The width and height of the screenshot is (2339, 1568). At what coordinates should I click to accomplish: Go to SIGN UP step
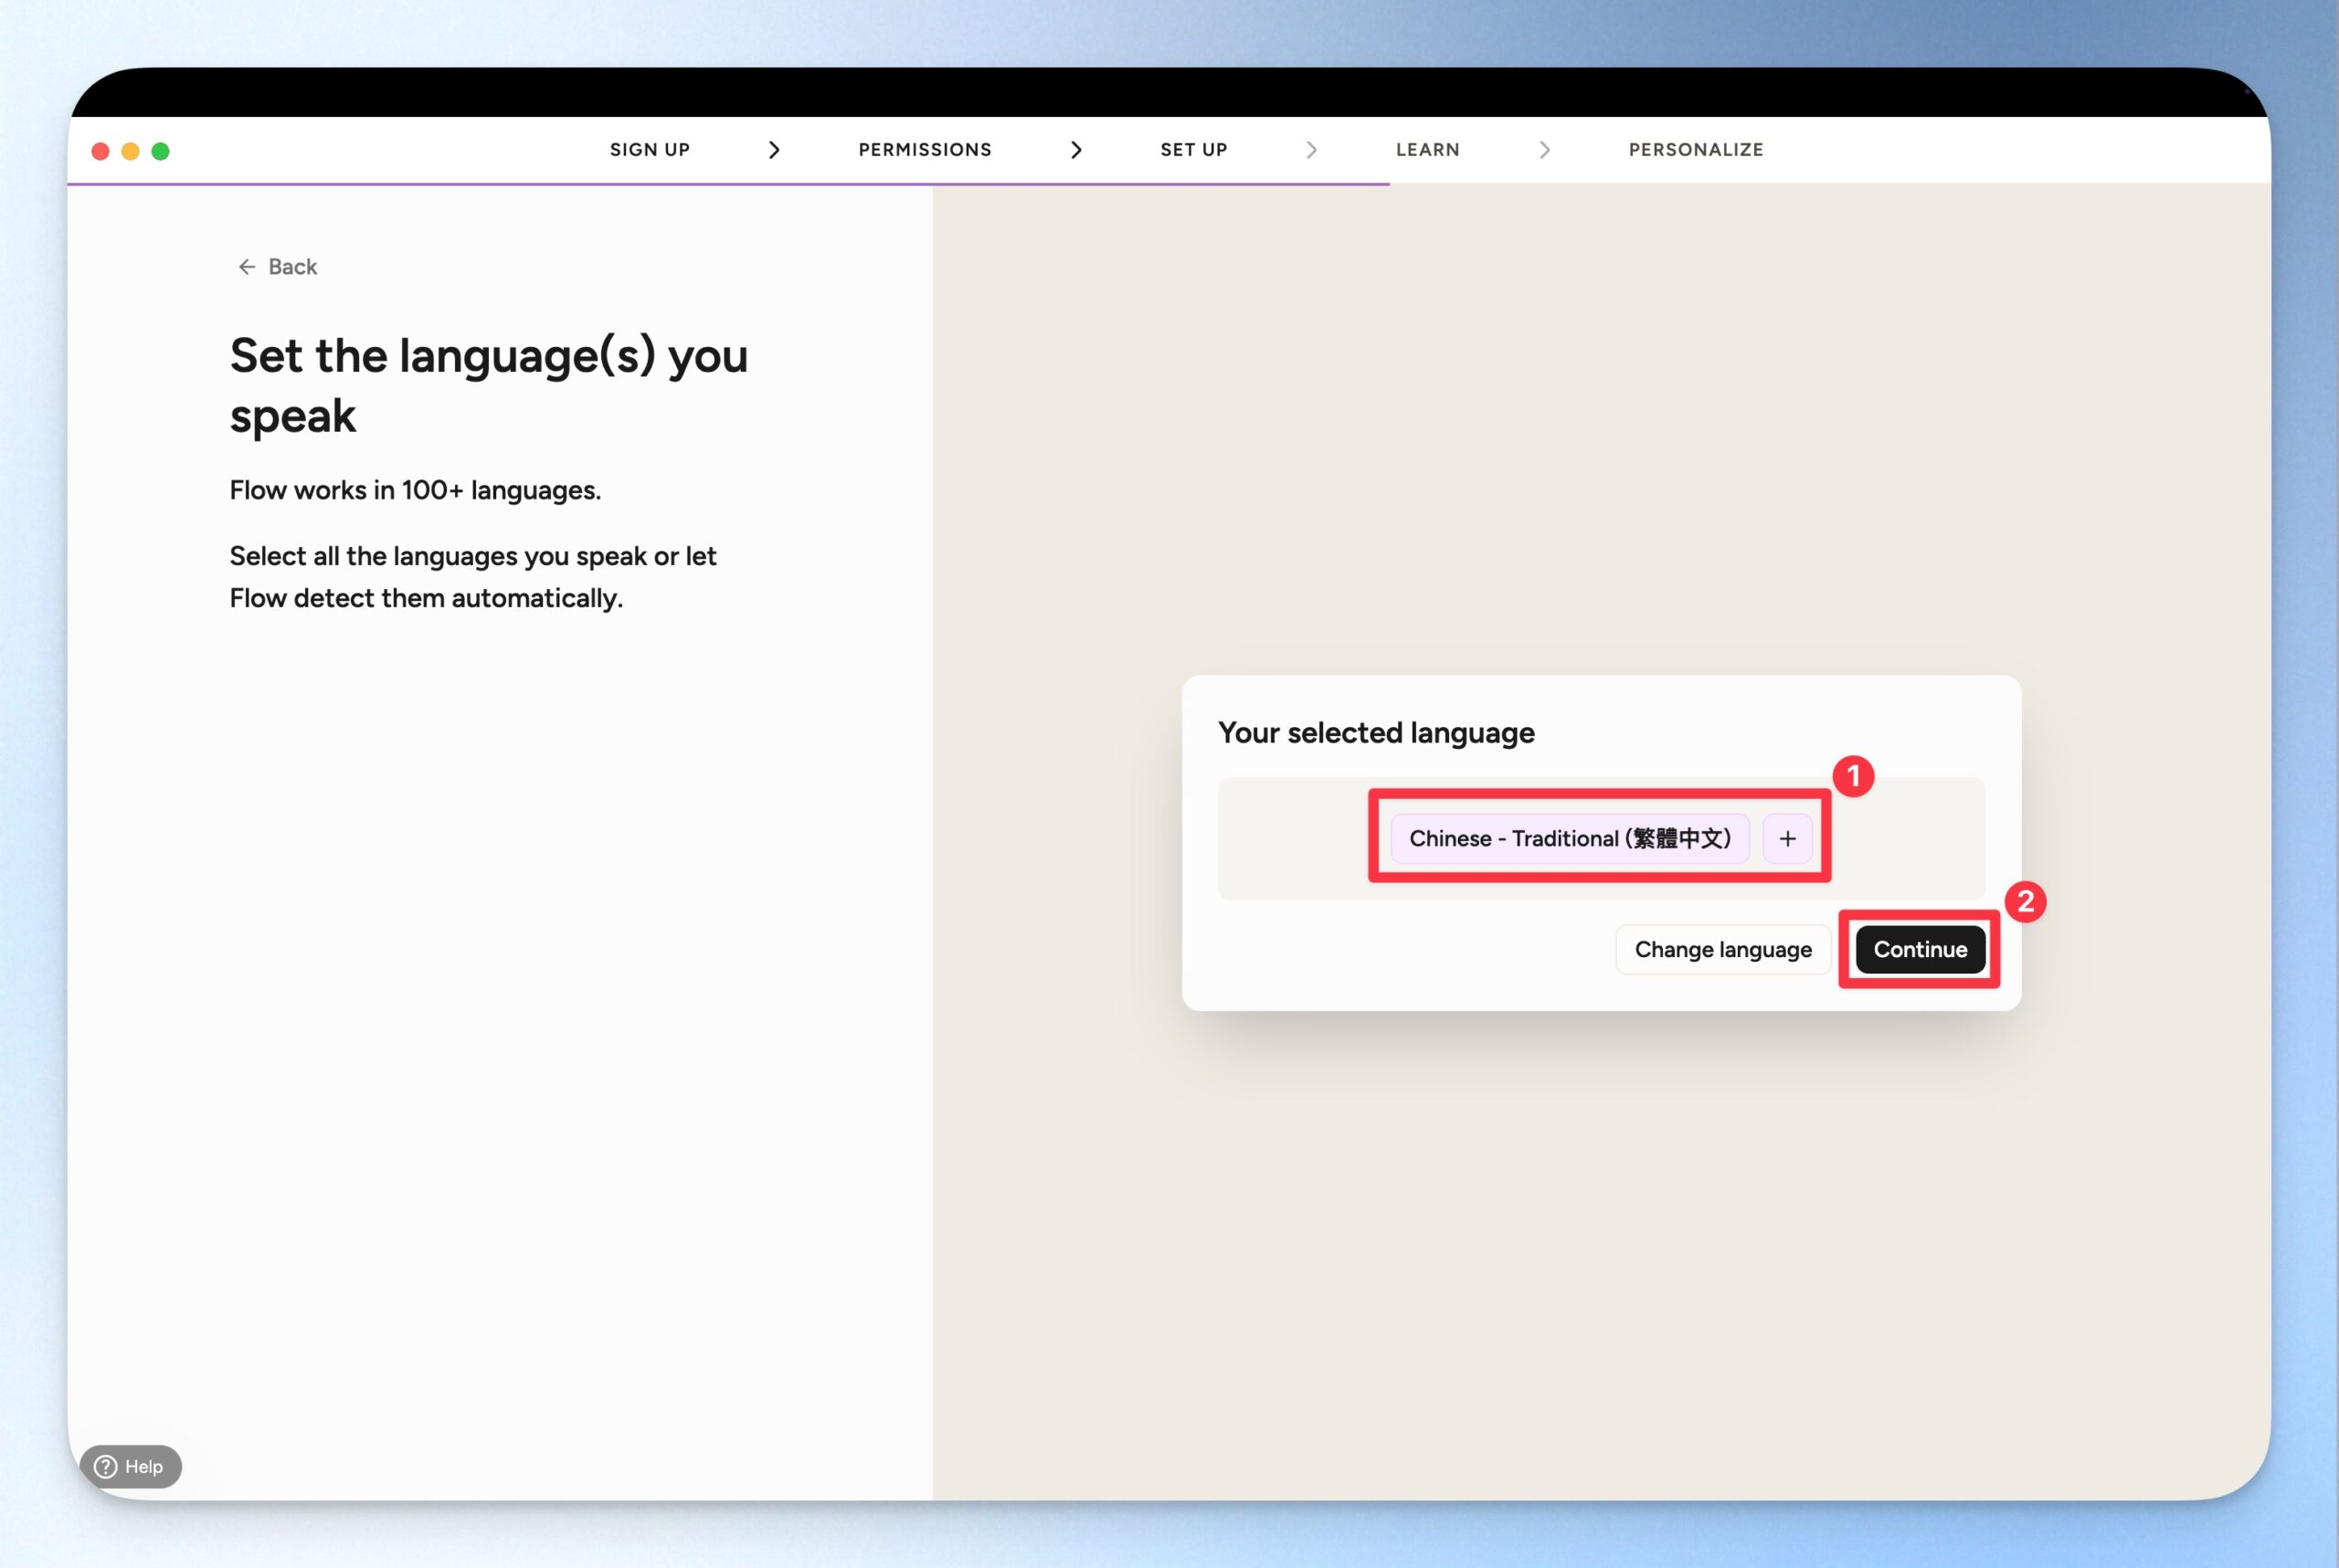tap(650, 150)
